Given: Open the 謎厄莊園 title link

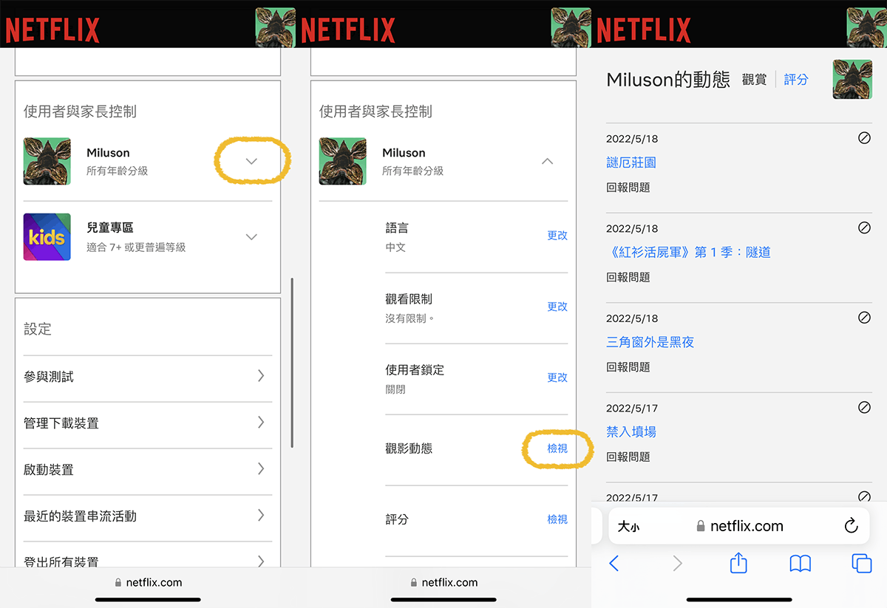Looking at the screenshot, I should (631, 163).
